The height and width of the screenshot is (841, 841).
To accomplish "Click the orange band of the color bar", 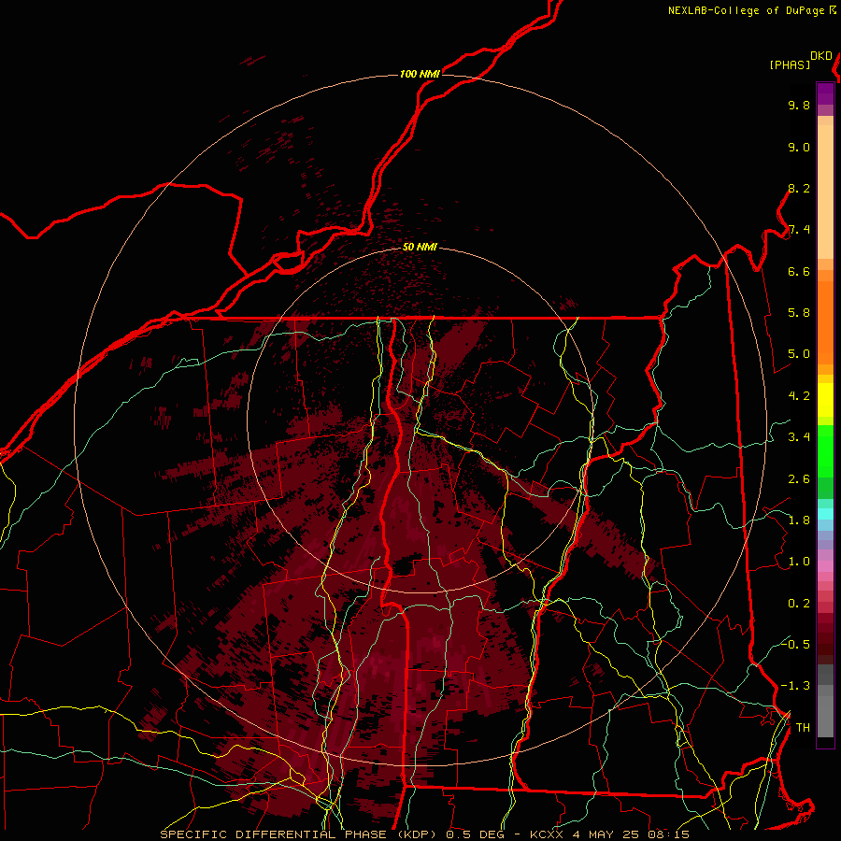I will click(825, 321).
